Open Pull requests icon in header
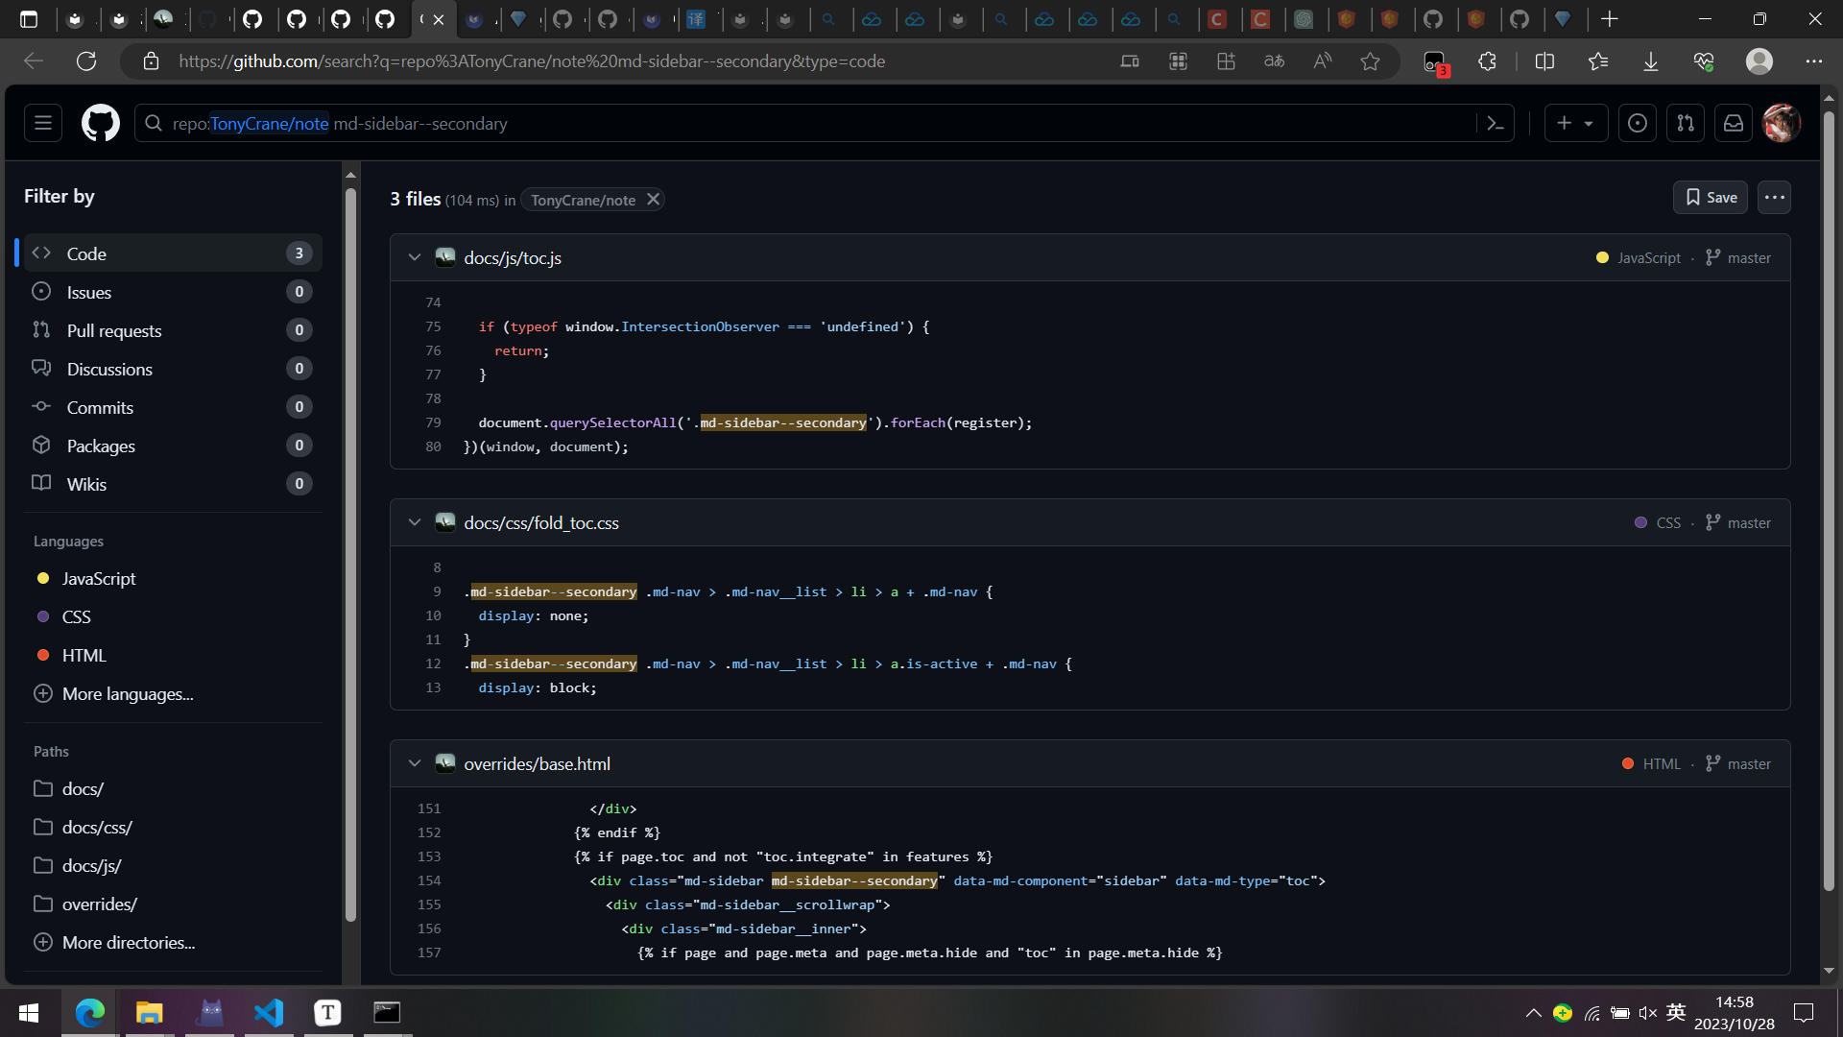The width and height of the screenshot is (1843, 1037). pyautogui.click(x=1686, y=123)
